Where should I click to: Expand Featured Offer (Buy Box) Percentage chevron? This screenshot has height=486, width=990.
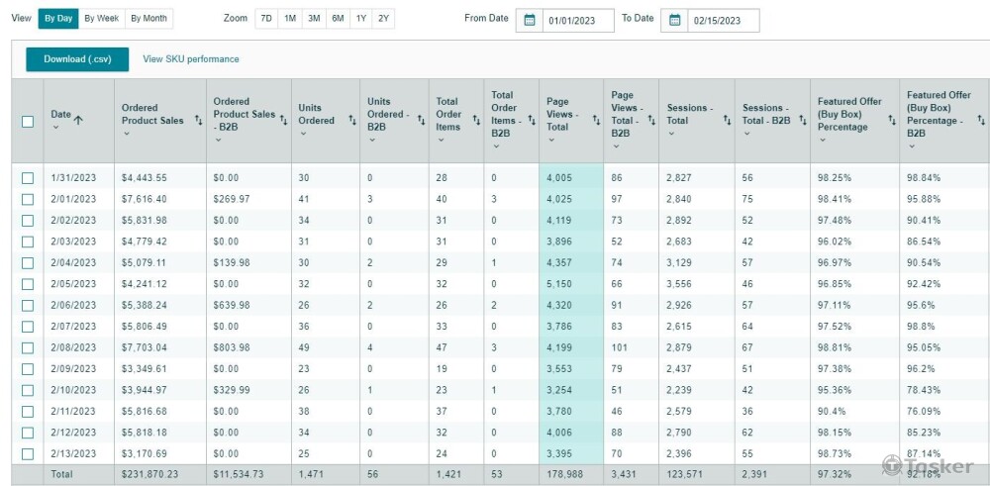click(823, 141)
